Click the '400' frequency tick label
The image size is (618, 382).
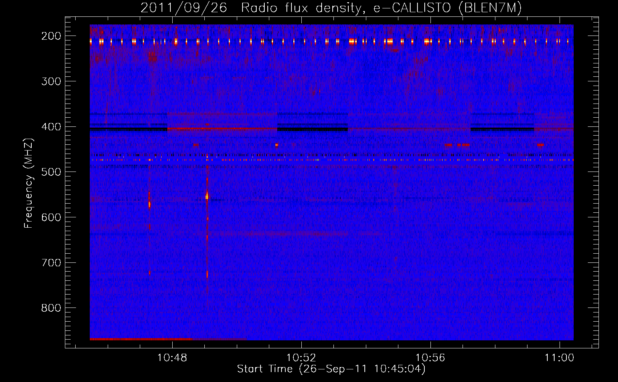pos(51,127)
